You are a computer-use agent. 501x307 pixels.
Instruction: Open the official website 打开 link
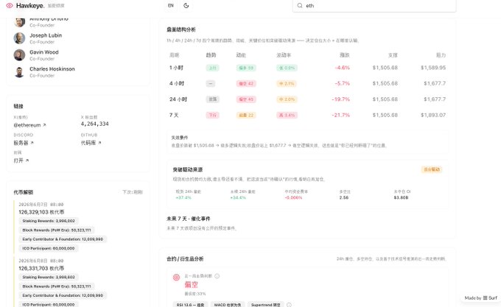coord(18,160)
